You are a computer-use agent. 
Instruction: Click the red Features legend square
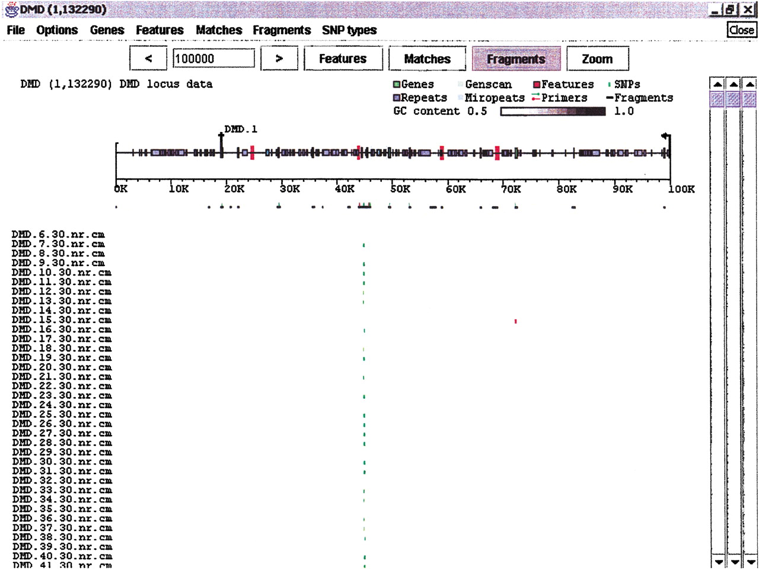tap(537, 85)
